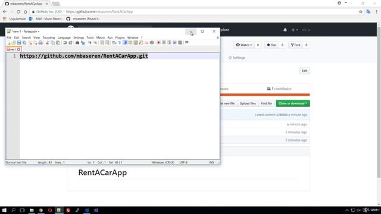Undo with the green arrow icon
Image resolution: width=381 pixels, height=214 pixels.
(65, 43)
